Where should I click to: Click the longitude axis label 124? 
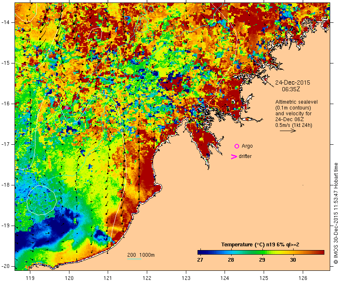pos(225,278)
